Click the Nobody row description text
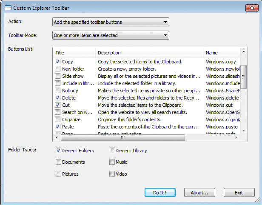Screen dimensions: 262x205 tap(149, 91)
